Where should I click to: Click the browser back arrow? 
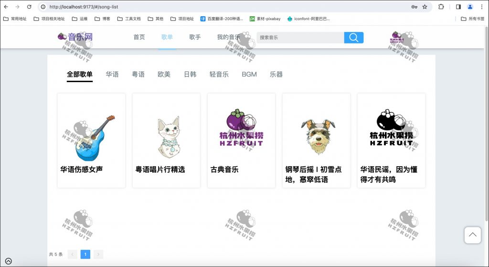(x=6, y=7)
